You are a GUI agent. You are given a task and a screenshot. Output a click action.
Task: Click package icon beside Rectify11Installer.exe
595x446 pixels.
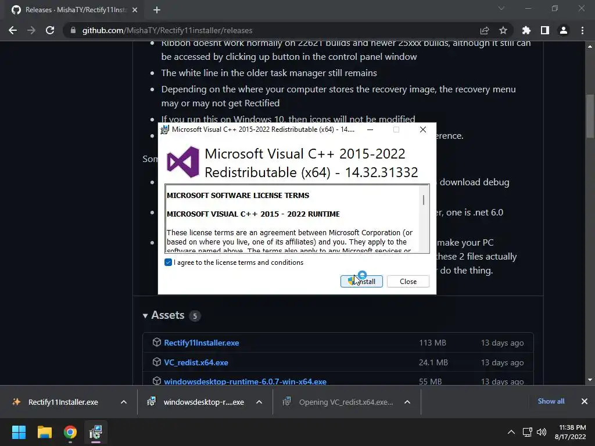coord(157,343)
